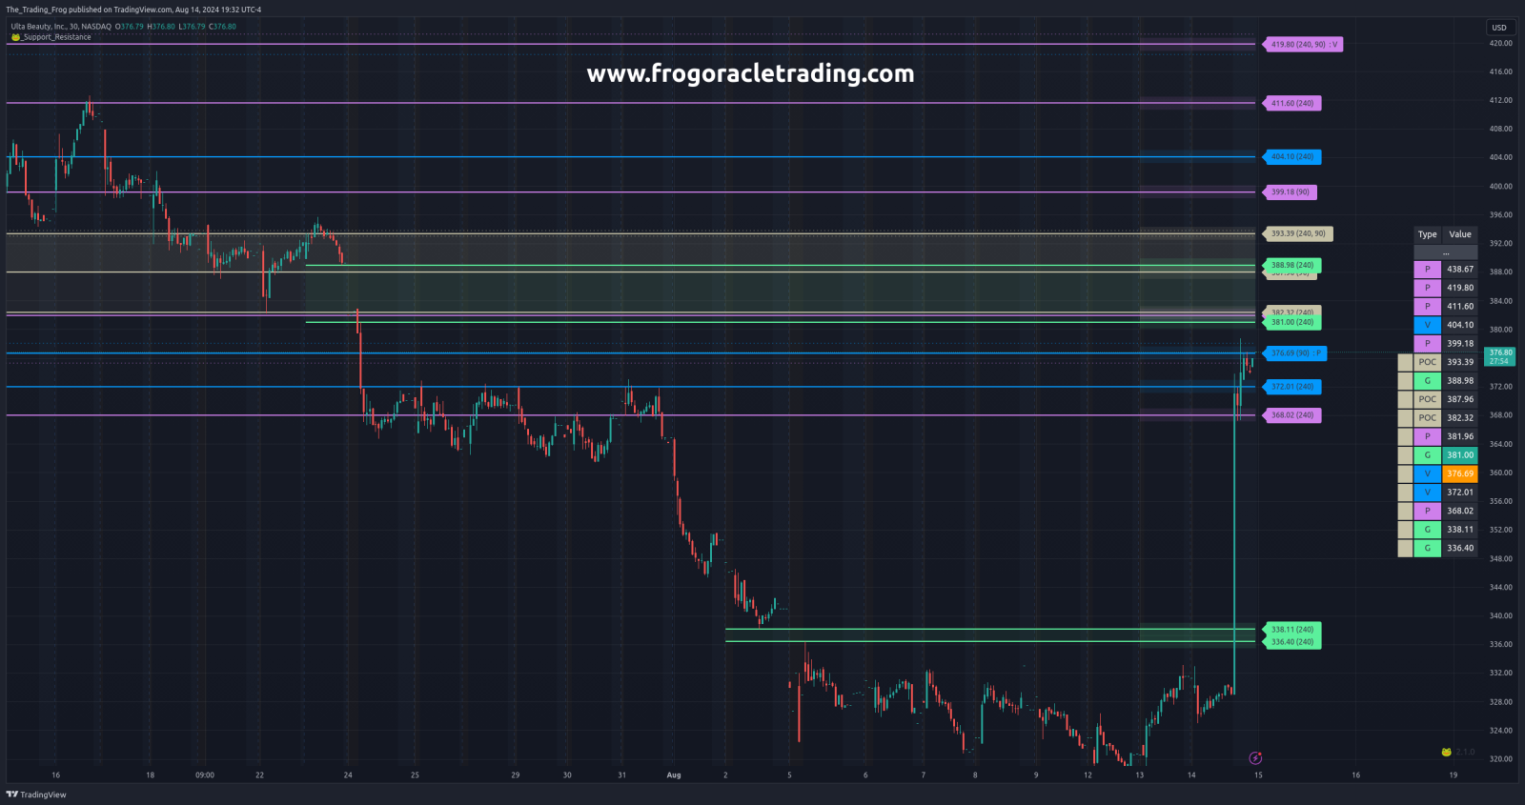Select the 438.67 value cell
The image size is (1525, 805).
(x=1460, y=270)
